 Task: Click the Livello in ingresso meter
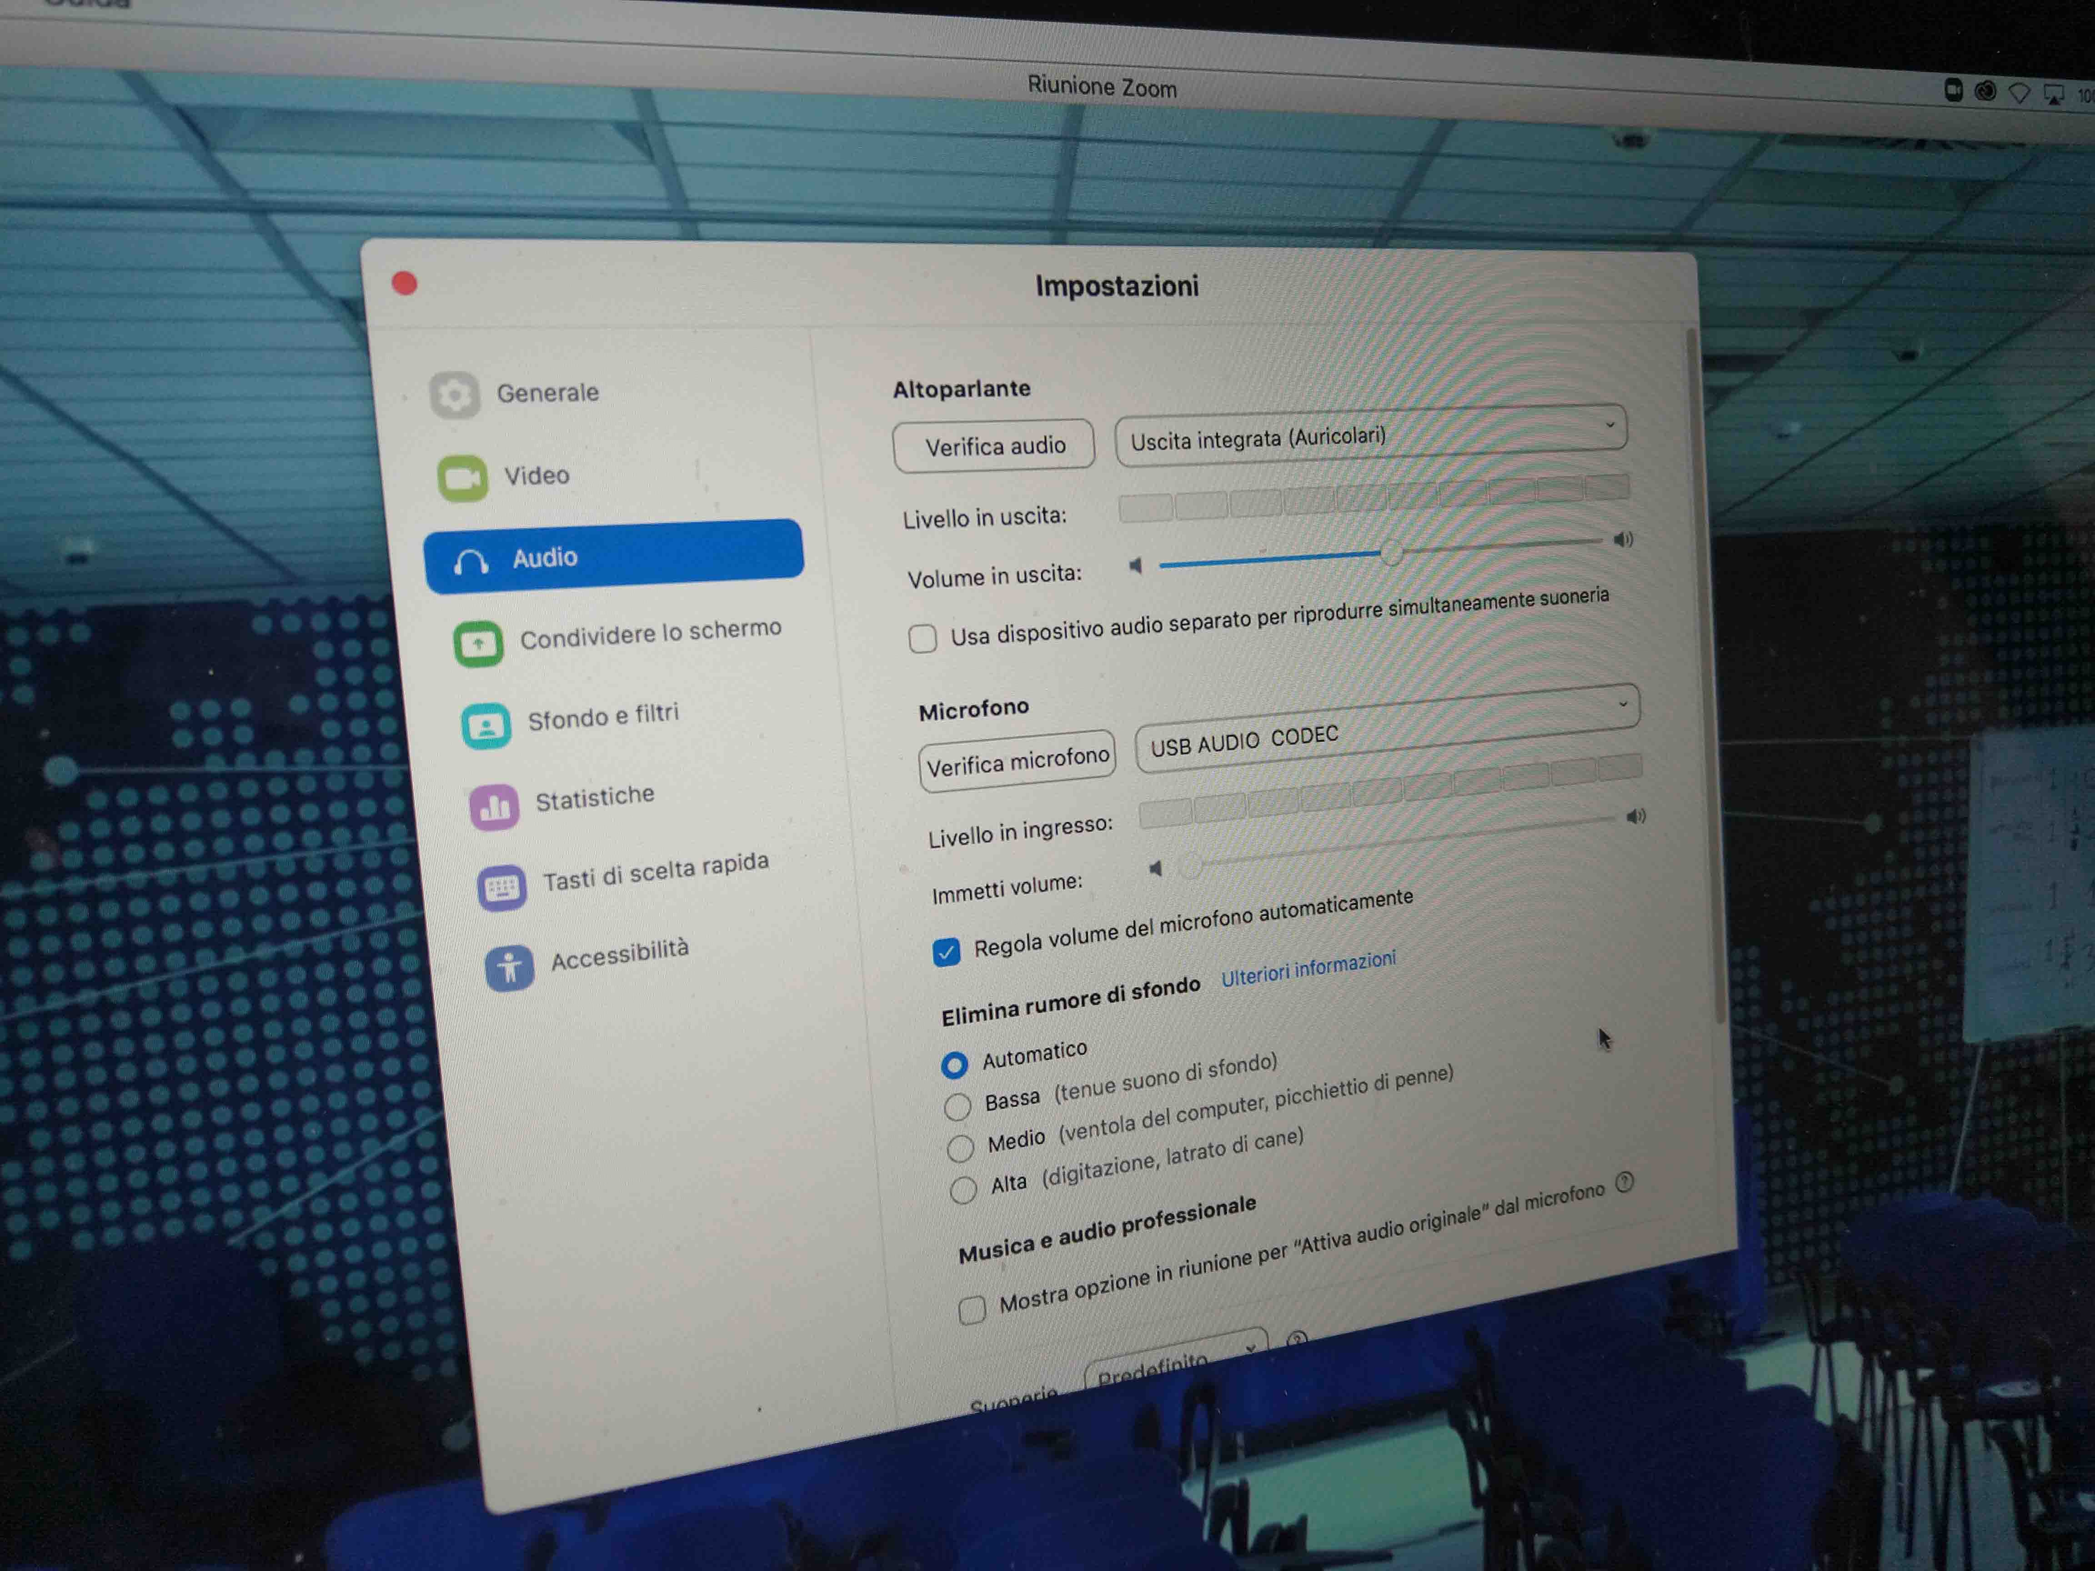[1390, 791]
